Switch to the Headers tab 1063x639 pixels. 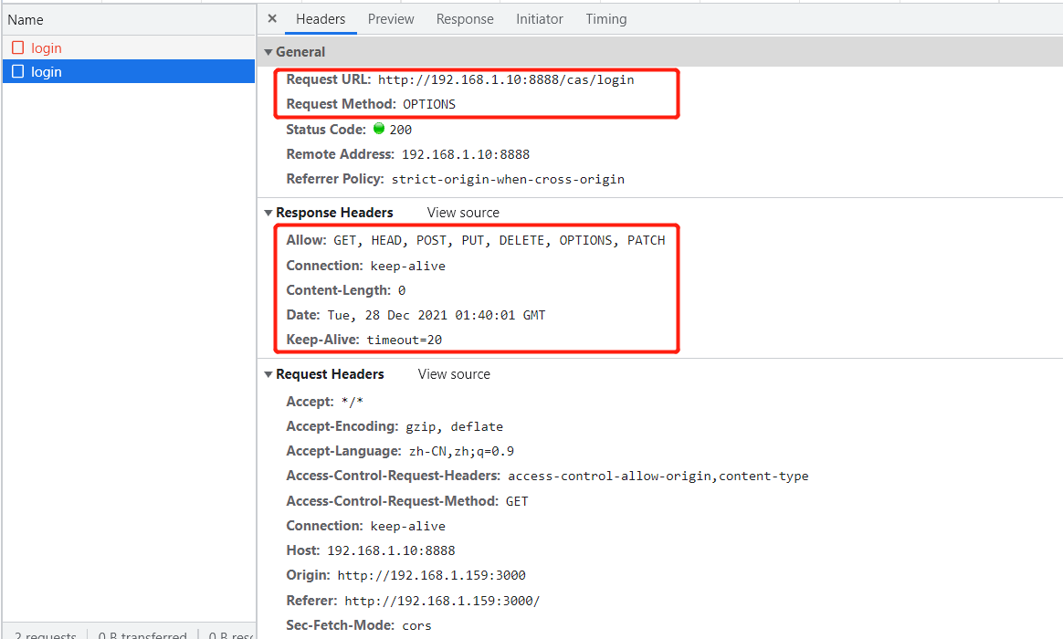pyautogui.click(x=320, y=19)
